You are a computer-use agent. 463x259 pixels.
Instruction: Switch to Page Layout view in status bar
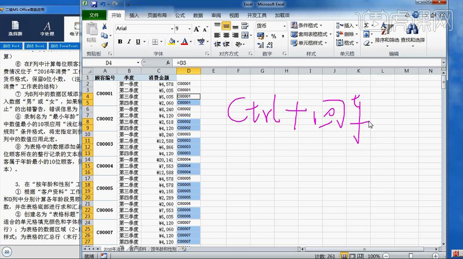(x=353, y=256)
